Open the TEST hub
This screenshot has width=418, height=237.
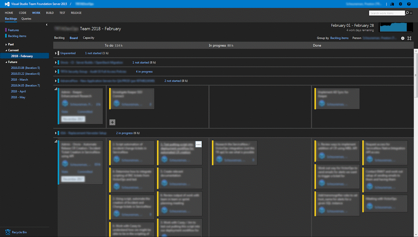62,13
